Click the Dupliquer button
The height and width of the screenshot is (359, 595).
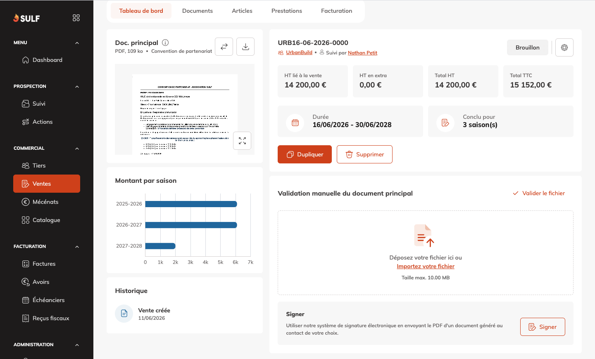coord(305,154)
